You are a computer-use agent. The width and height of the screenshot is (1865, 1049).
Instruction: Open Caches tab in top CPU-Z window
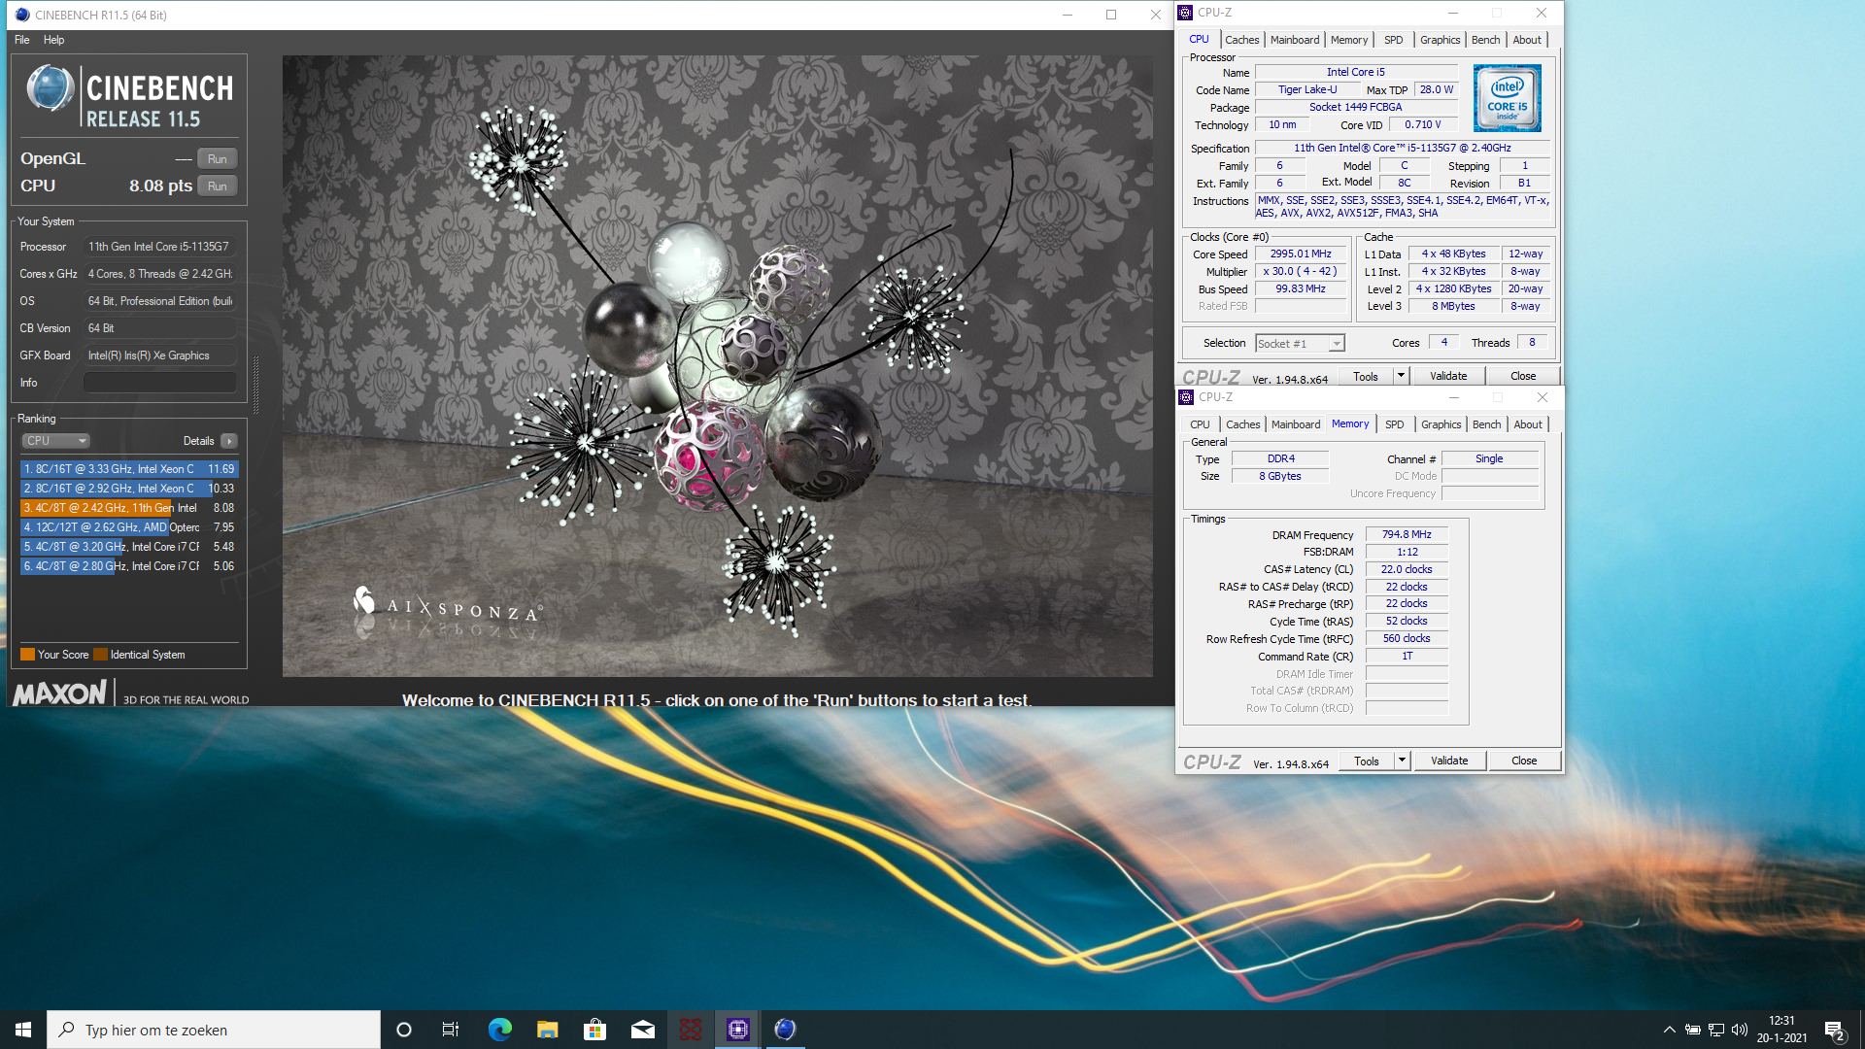point(1241,40)
